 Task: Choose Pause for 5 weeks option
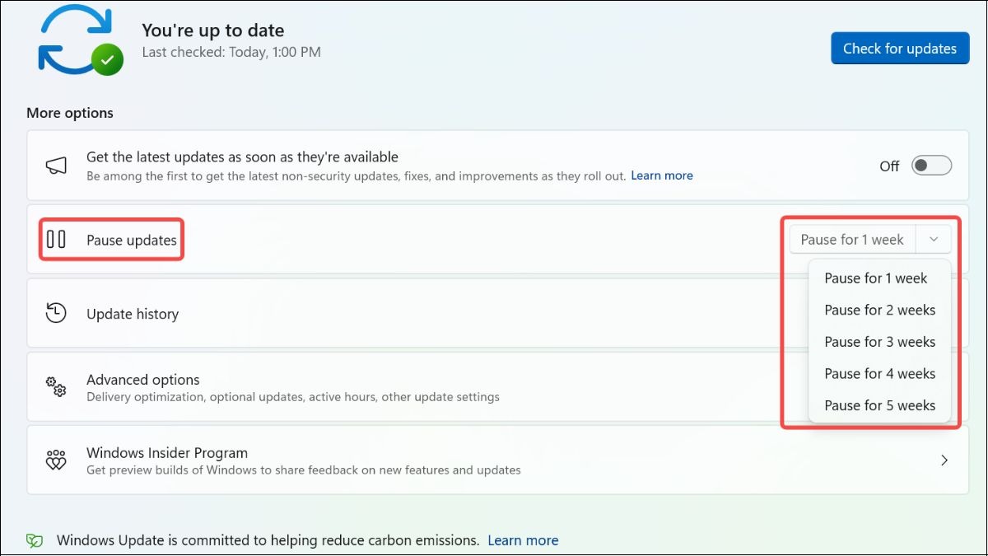coord(879,405)
